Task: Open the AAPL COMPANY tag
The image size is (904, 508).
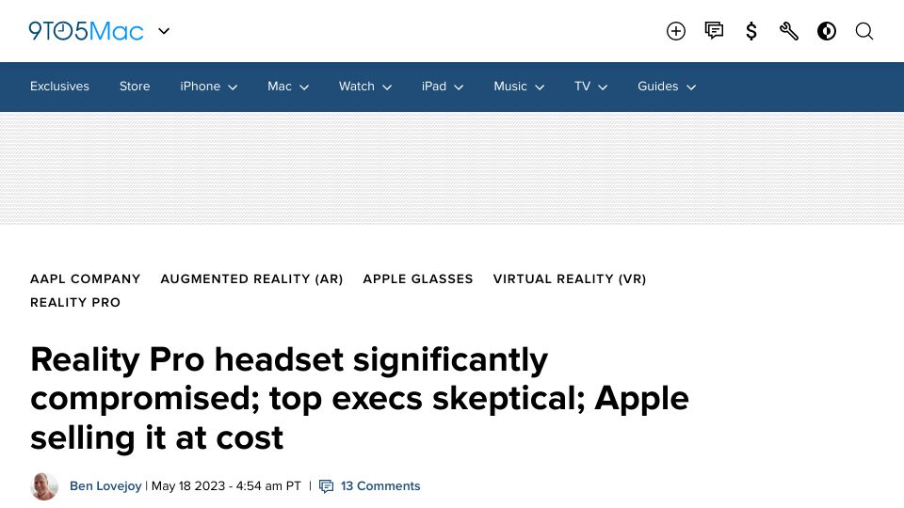Action: click(86, 278)
